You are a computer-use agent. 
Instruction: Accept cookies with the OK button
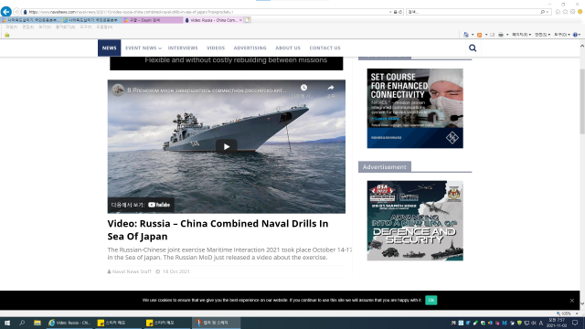[431, 300]
